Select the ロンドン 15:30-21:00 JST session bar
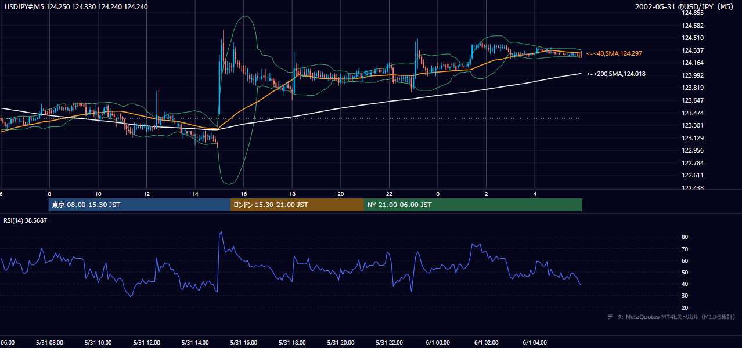 297,205
